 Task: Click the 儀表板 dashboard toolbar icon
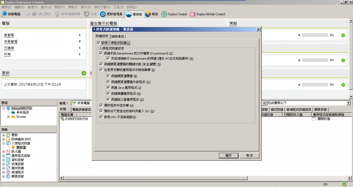[129, 14]
